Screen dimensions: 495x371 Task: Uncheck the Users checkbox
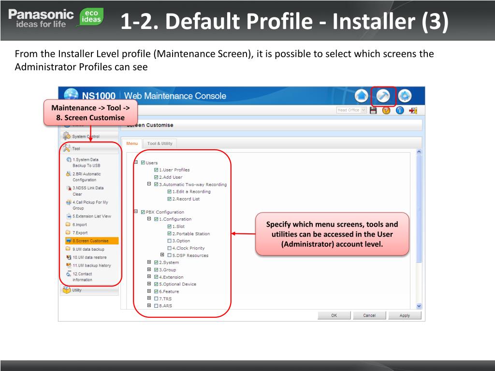point(143,163)
